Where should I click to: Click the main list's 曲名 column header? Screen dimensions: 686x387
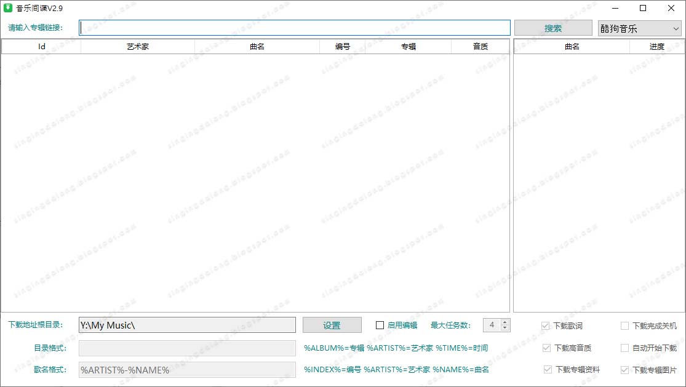click(257, 46)
